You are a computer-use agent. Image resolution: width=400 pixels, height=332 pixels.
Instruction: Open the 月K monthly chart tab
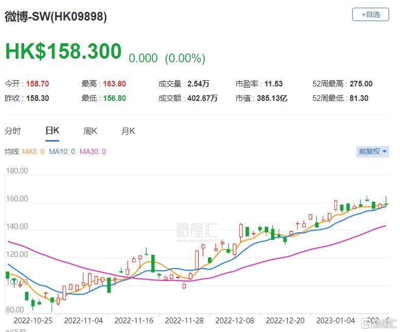[128, 131]
